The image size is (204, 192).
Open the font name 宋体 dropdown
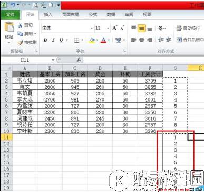(92, 28)
